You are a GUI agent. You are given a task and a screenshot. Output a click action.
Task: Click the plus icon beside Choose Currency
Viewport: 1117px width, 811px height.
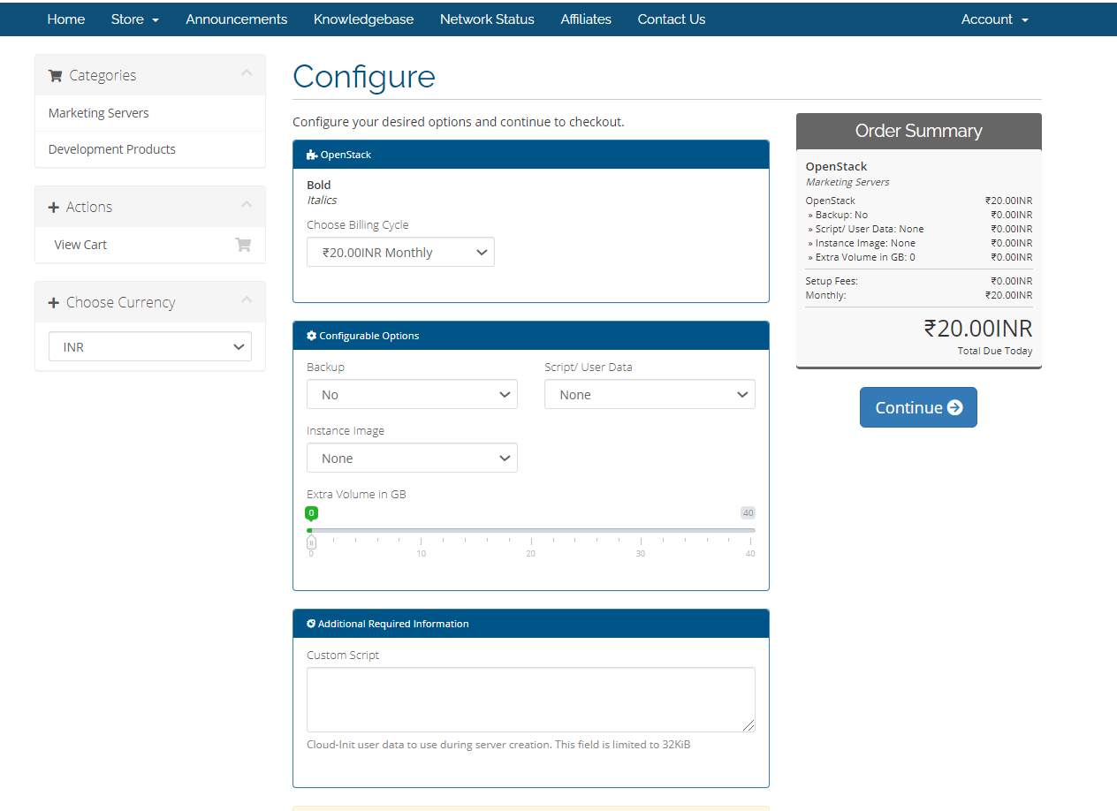54,303
